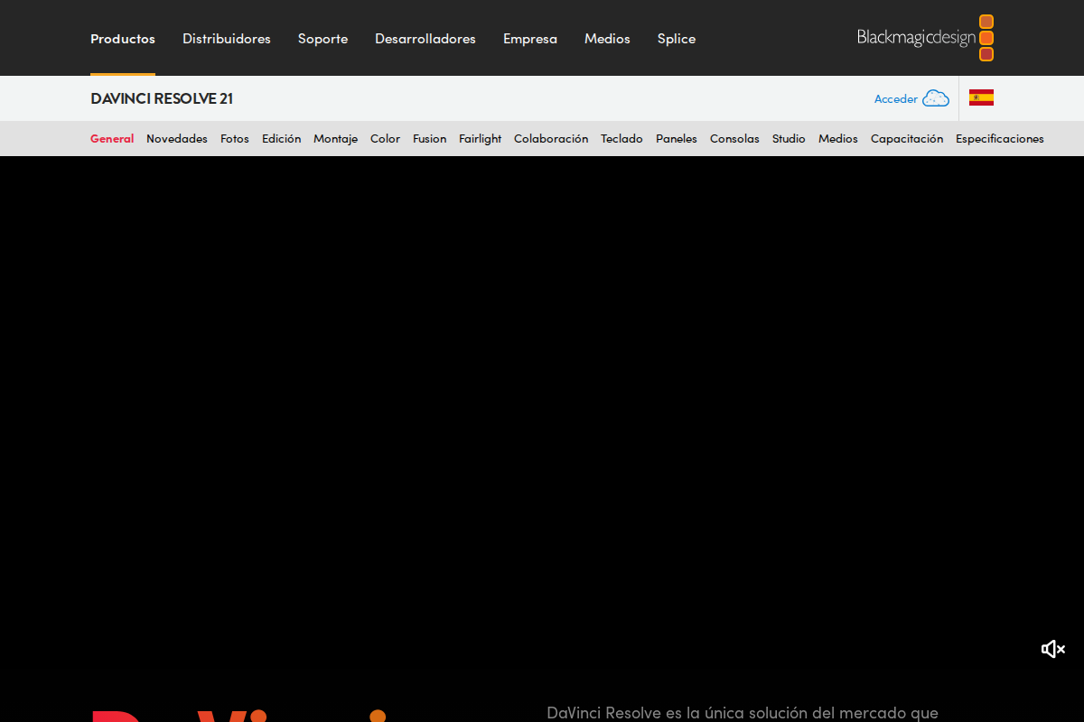This screenshot has height=722, width=1084.
Task: Open the Desarrolladores menu item
Action: coord(425,39)
